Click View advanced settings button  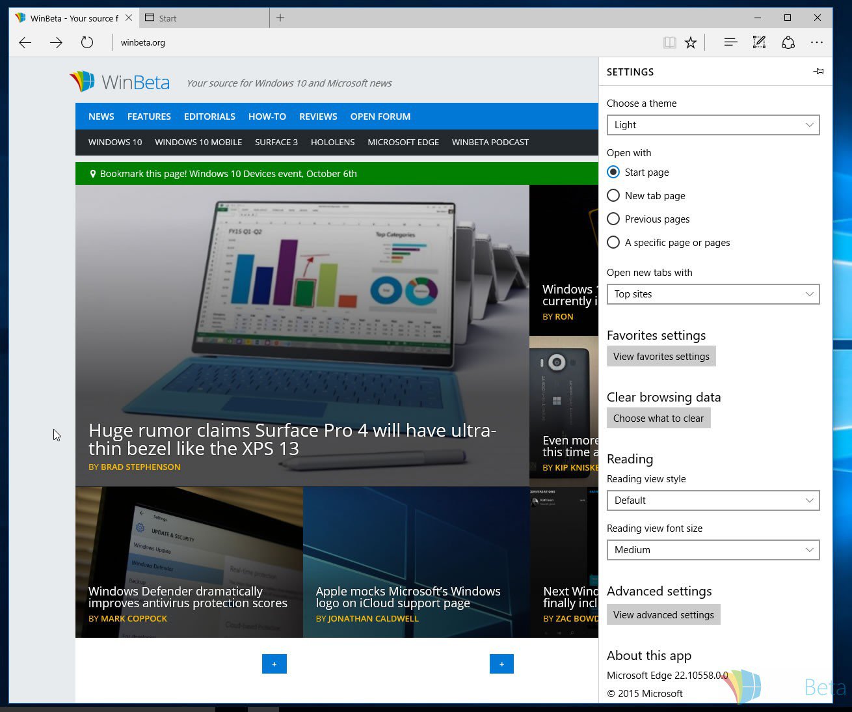(x=663, y=615)
